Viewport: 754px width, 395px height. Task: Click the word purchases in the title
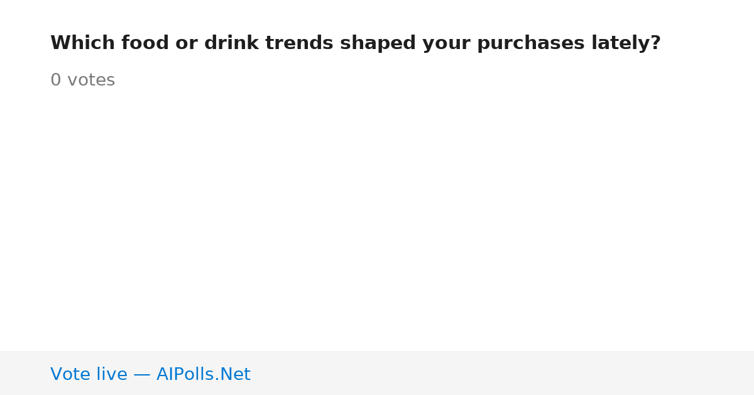pyautogui.click(x=531, y=44)
